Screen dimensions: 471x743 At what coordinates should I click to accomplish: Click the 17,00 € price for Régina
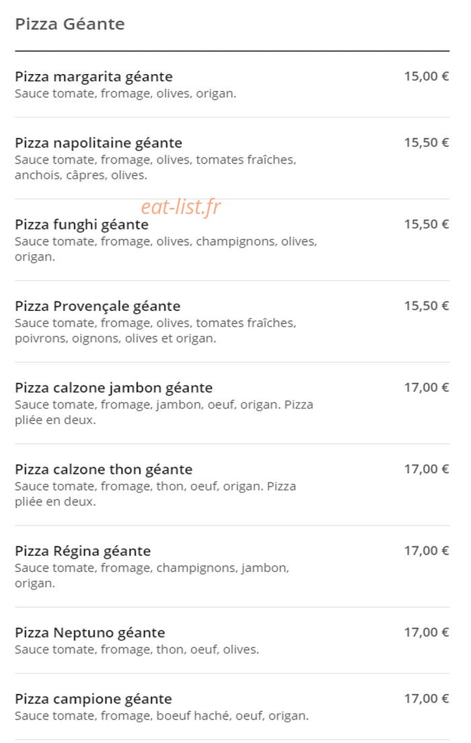(426, 550)
